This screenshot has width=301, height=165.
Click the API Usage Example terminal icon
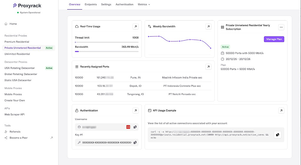point(150,111)
